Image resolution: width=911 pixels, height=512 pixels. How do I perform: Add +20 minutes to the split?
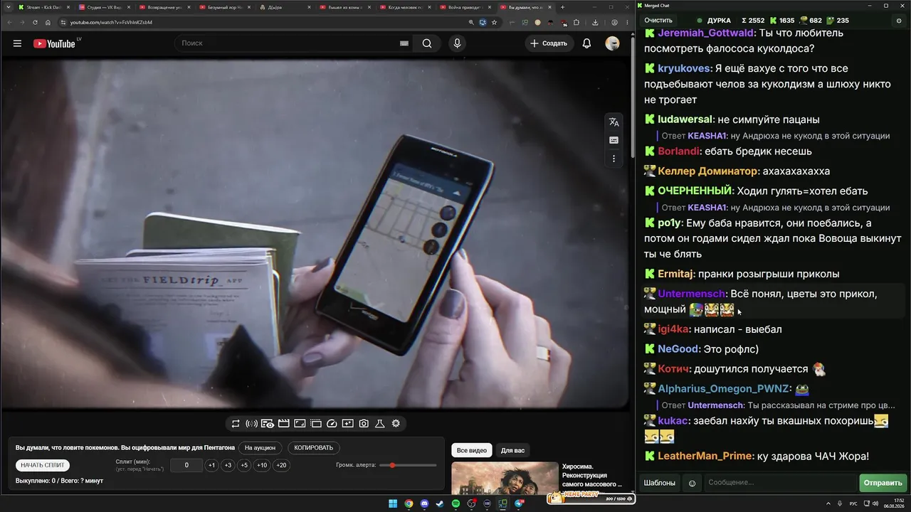(281, 465)
